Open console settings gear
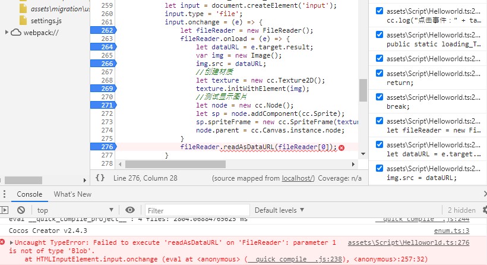The image size is (487, 265). [485, 210]
